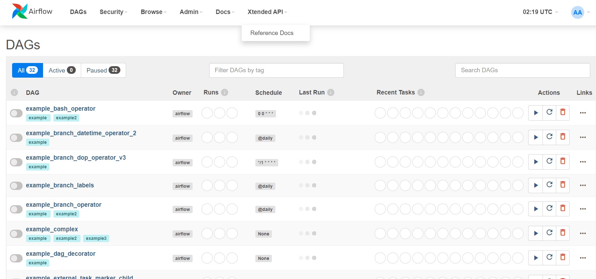
Task: Unpause the example_dag_decorator DAG
Action: [16, 258]
